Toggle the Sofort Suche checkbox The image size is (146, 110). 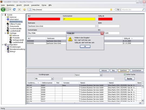pos(125,74)
